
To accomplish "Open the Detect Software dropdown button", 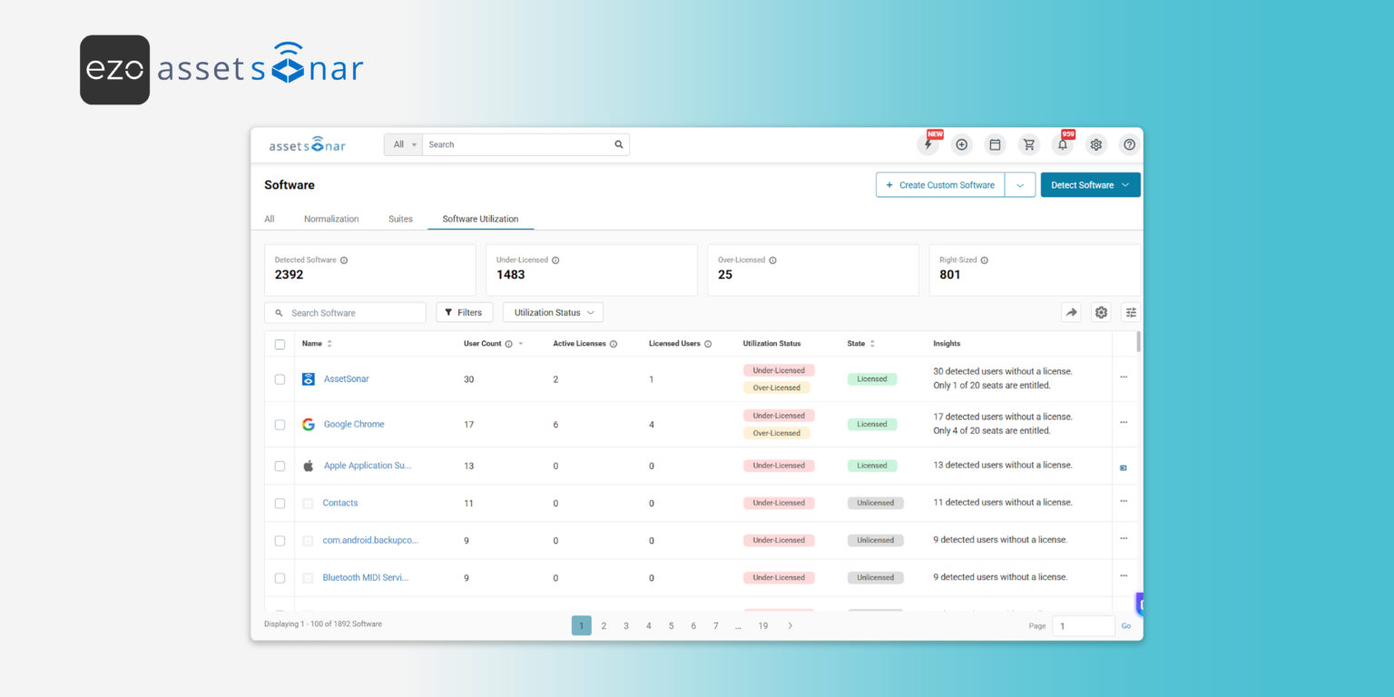I will [x=1090, y=185].
